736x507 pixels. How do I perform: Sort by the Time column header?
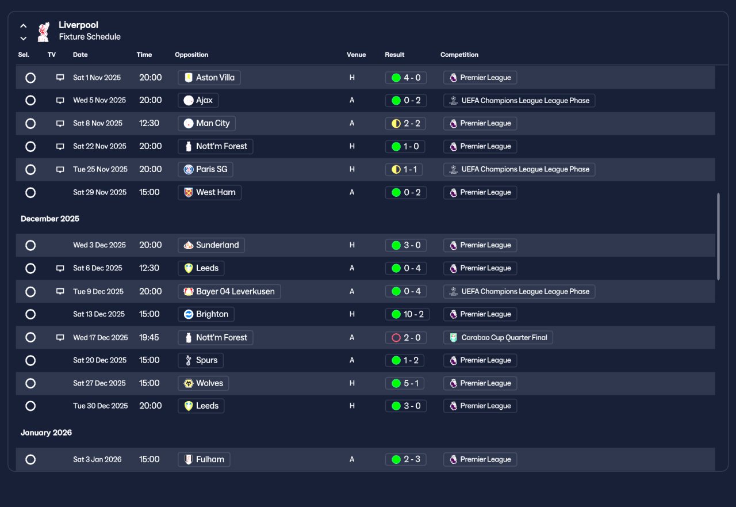[144, 55]
